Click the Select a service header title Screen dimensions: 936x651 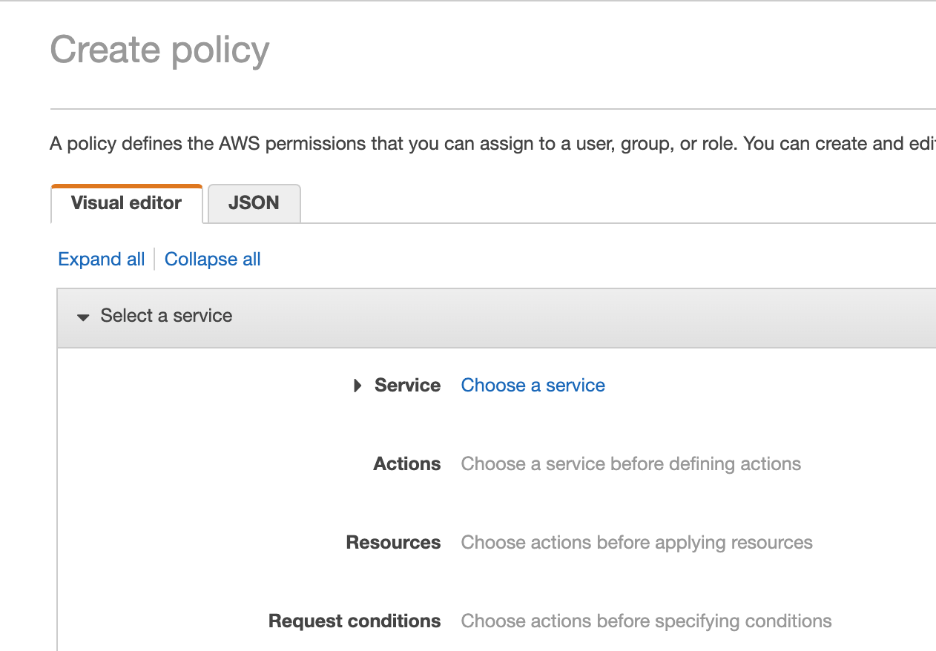pos(166,316)
